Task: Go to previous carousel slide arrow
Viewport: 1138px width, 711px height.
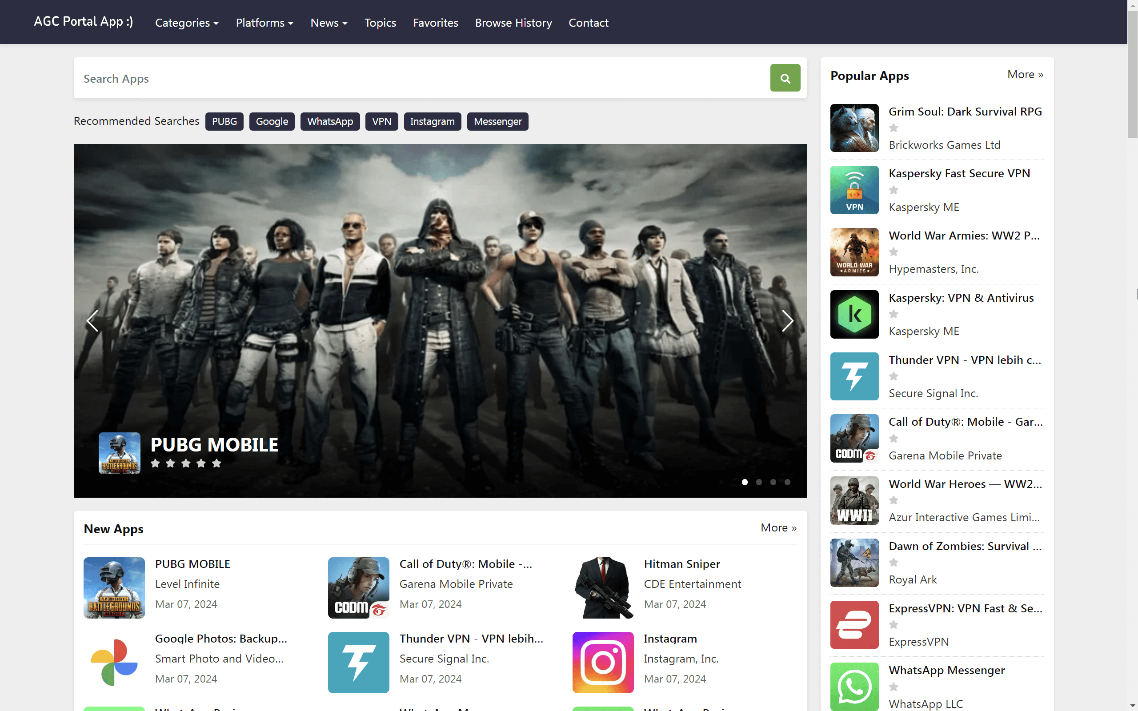Action: pos(92,321)
